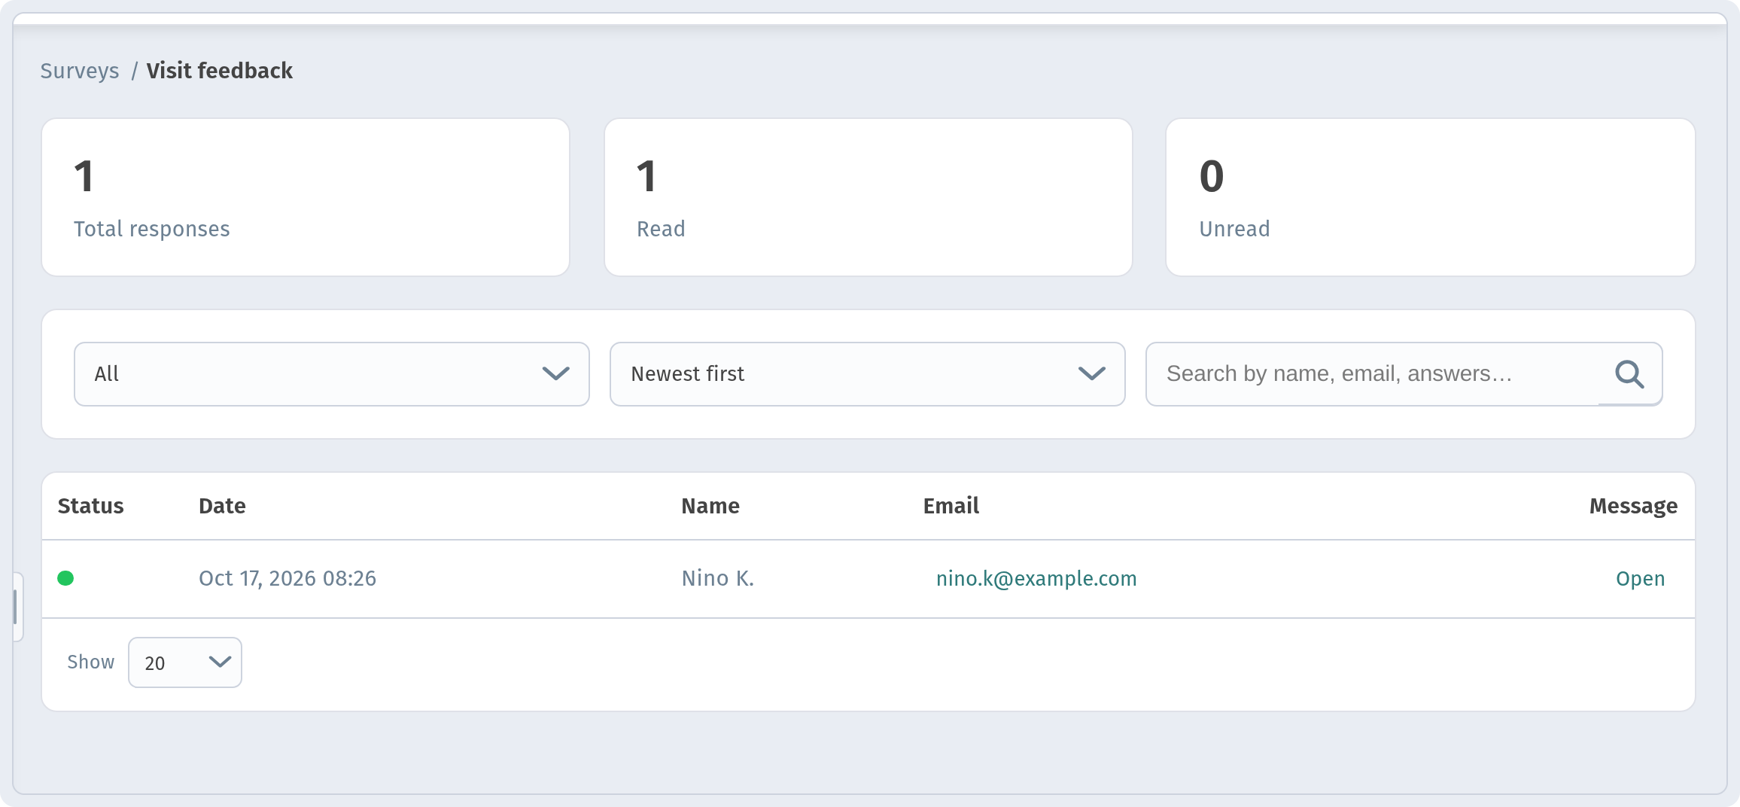The height and width of the screenshot is (807, 1740).
Task: Open the Show 20 rows dropdown
Action: click(185, 662)
